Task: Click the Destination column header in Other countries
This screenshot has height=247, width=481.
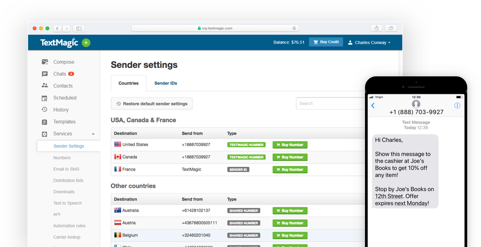Action: (126, 199)
